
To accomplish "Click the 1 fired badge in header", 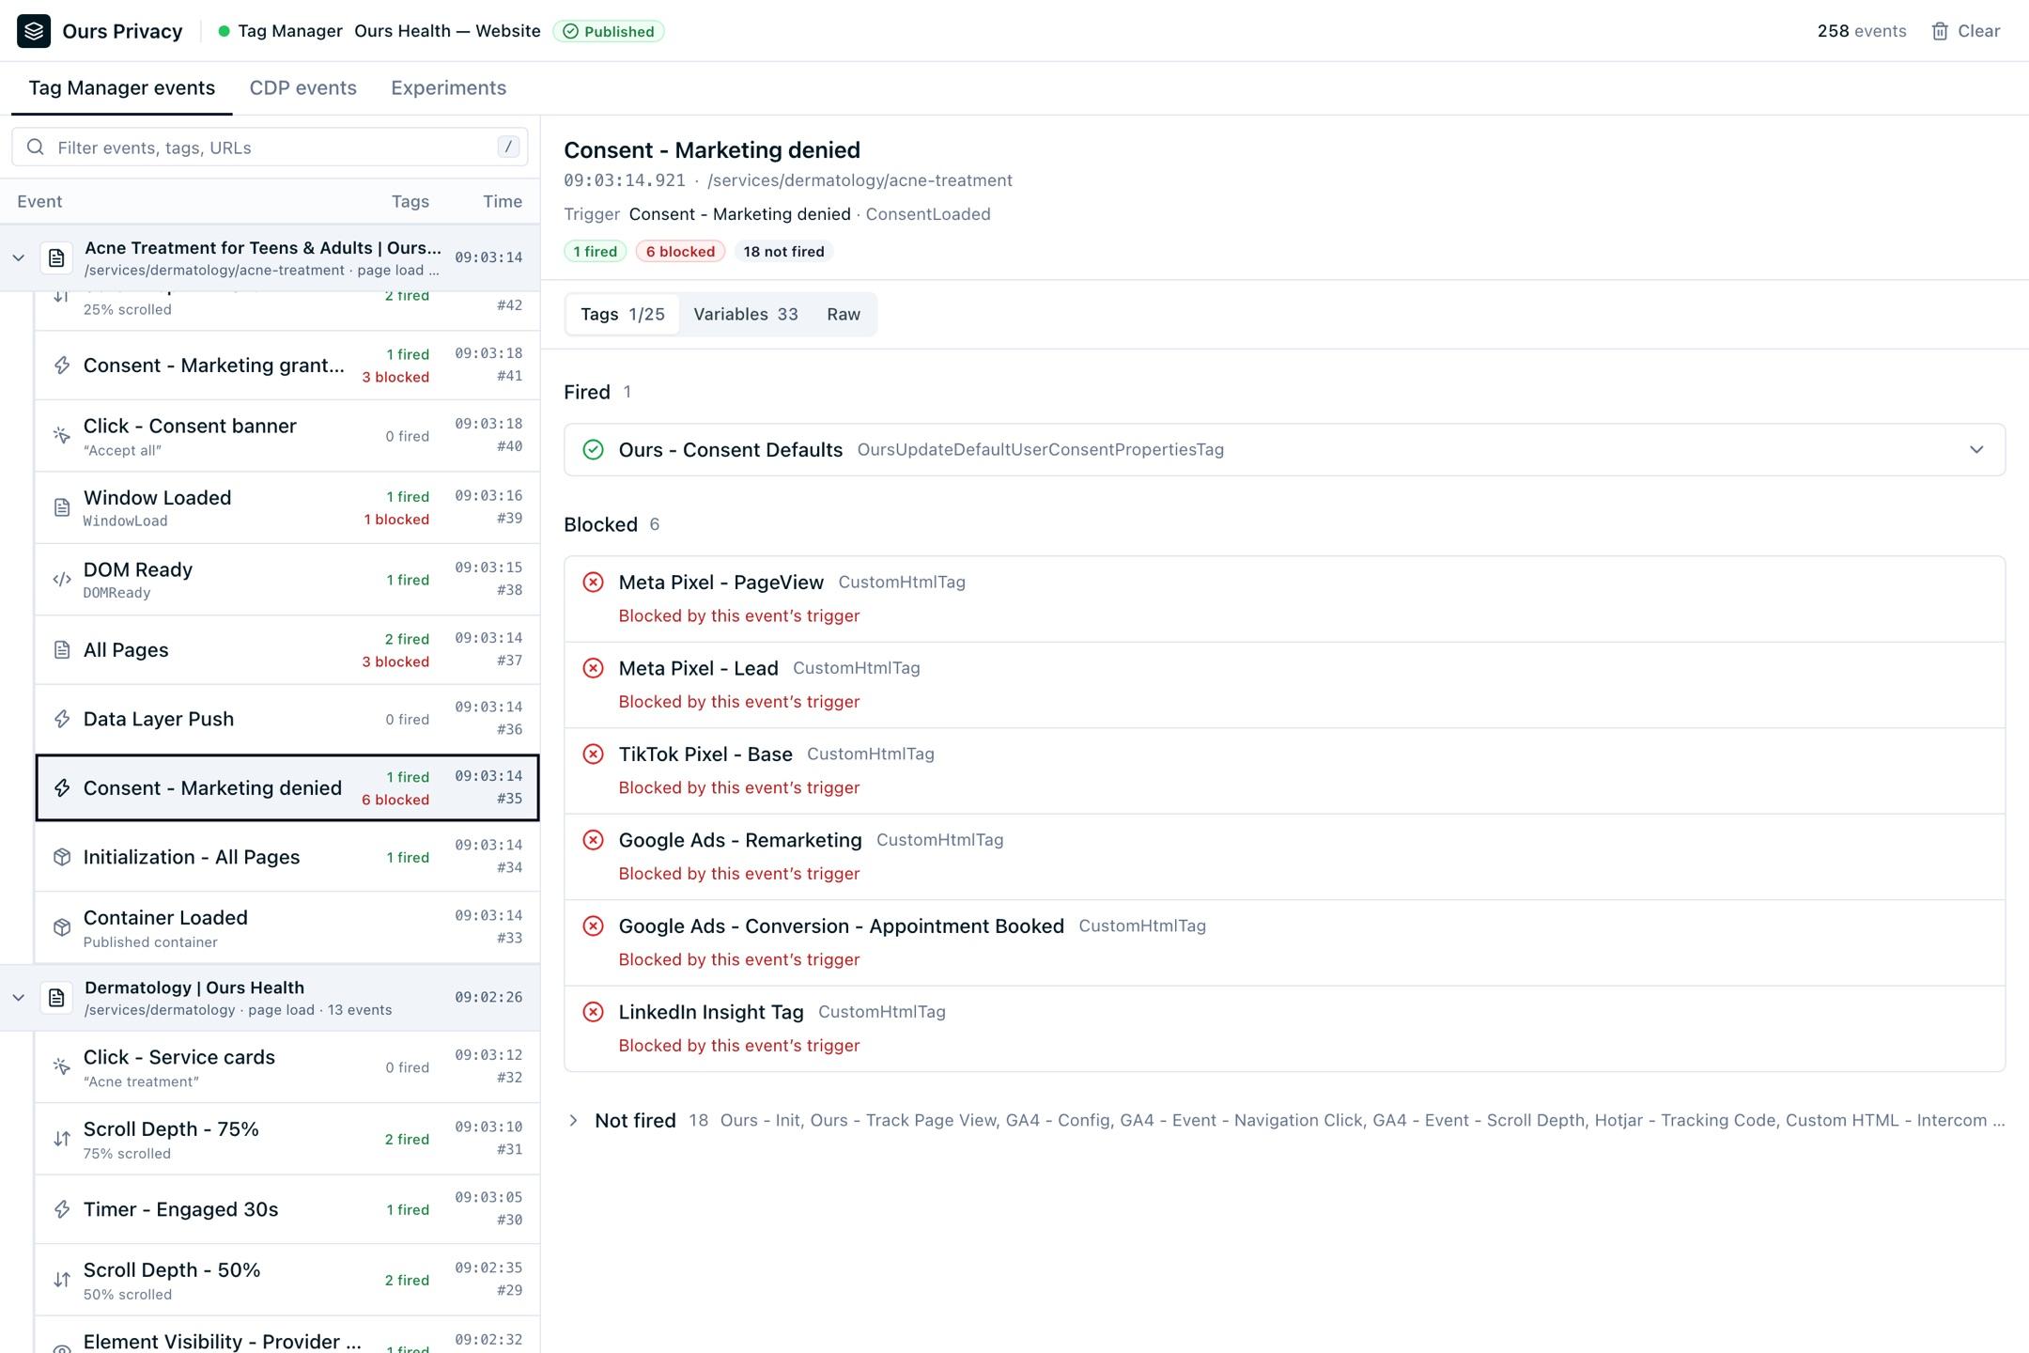I will pos(595,252).
